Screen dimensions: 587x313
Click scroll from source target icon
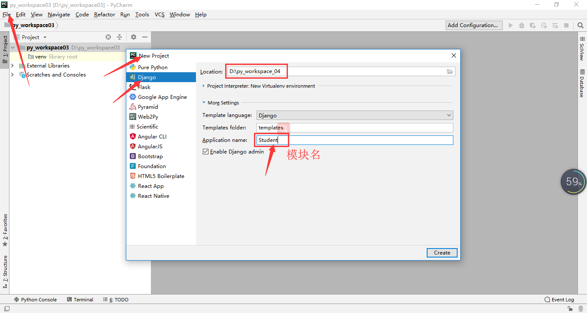tap(108, 37)
